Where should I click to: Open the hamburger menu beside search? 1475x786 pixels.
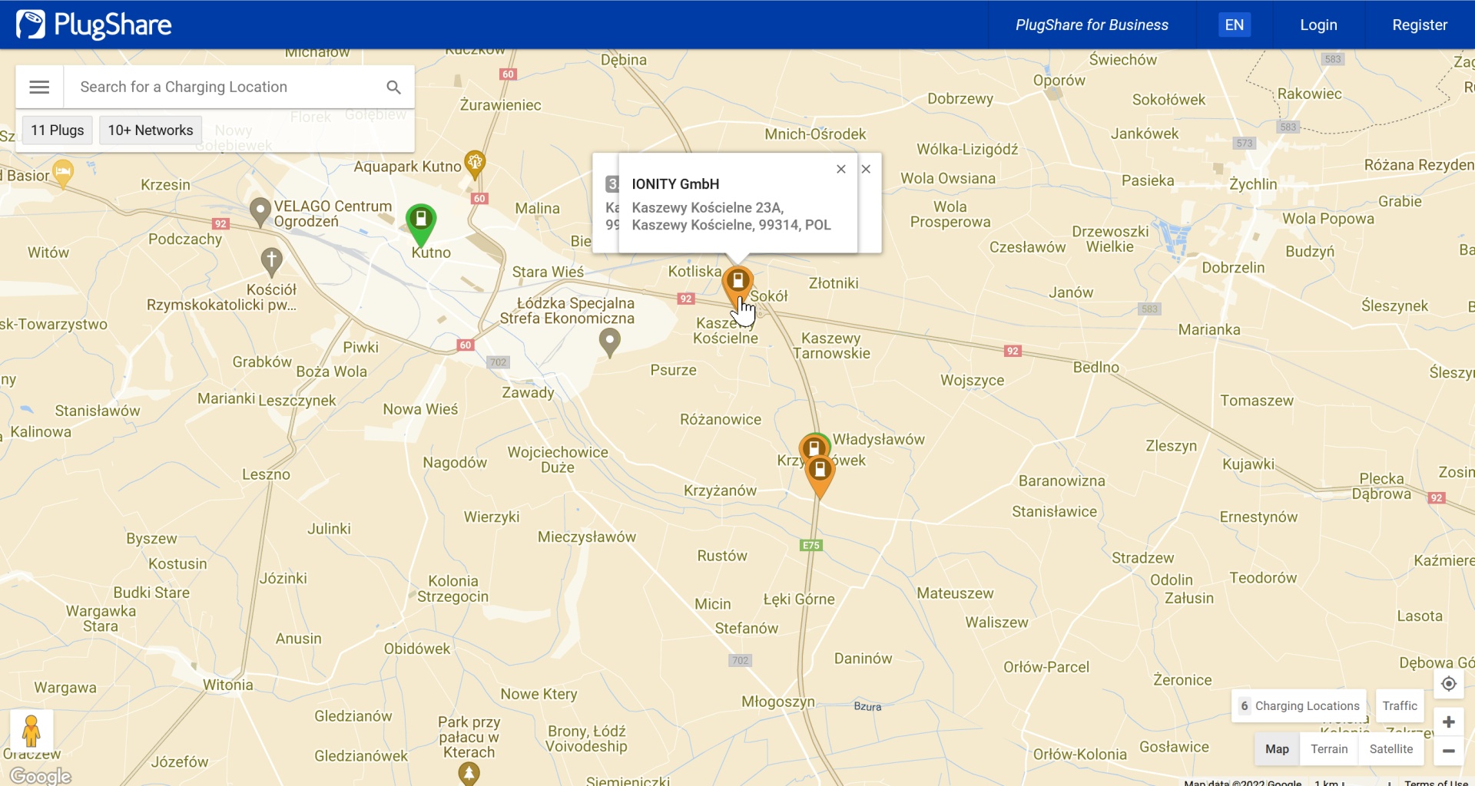pyautogui.click(x=39, y=87)
